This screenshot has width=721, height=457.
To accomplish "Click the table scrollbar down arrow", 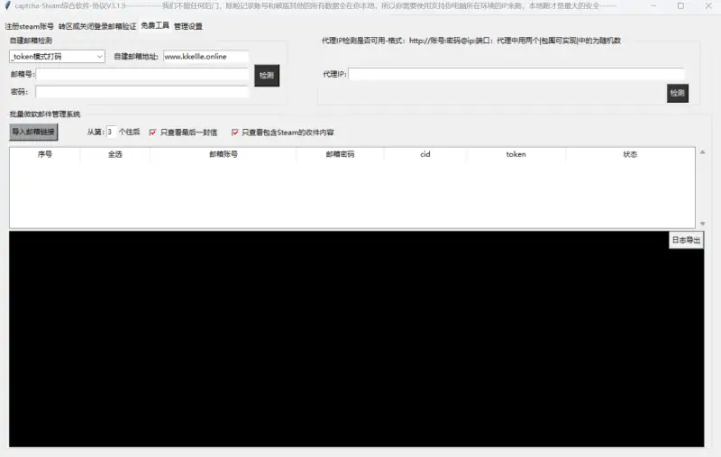I will 702,224.
